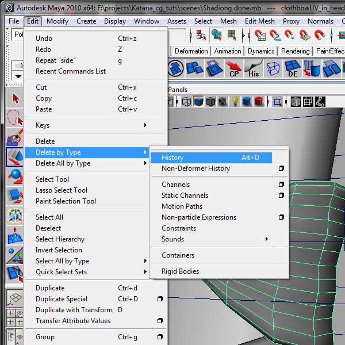Choose History in Delete by Type submenu
345x345 pixels.
click(x=211, y=158)
